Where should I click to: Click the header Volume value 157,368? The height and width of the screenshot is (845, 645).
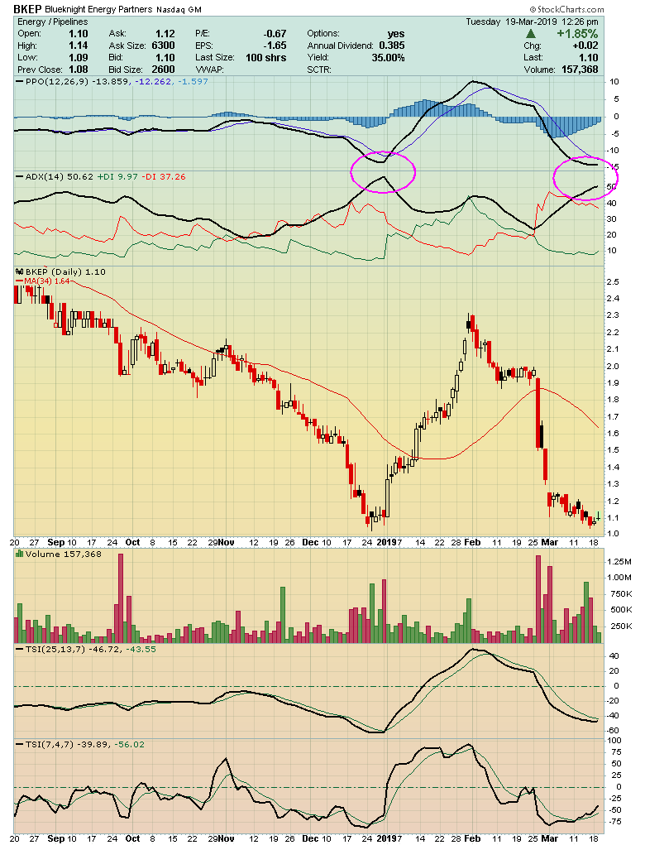coord(580,70)
